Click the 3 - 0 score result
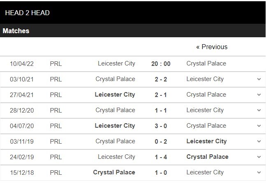Image resolution: width=266 pixels, height=185 pixels. [x=161, y=126]
